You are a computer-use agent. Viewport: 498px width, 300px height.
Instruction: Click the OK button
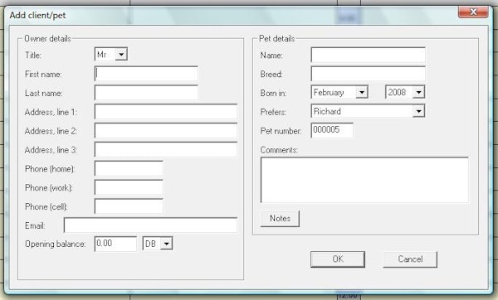(338, 259)
